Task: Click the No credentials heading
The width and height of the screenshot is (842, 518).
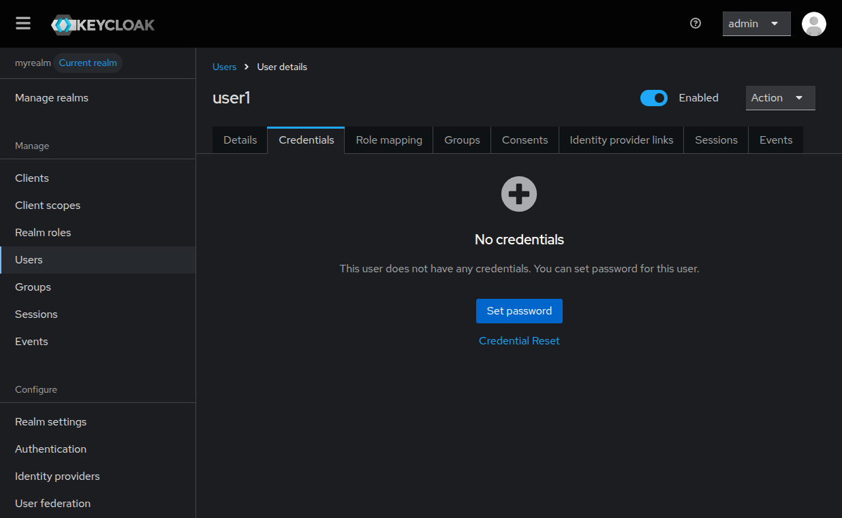Action: [x=519, y=240]
